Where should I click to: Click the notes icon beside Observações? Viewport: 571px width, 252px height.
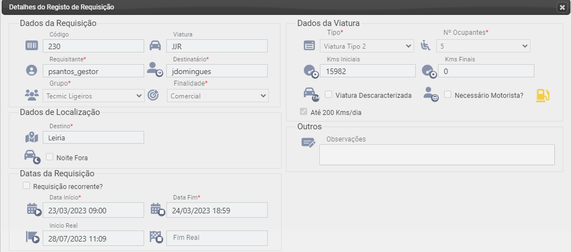pyautogui.click(x=308, y=143)
